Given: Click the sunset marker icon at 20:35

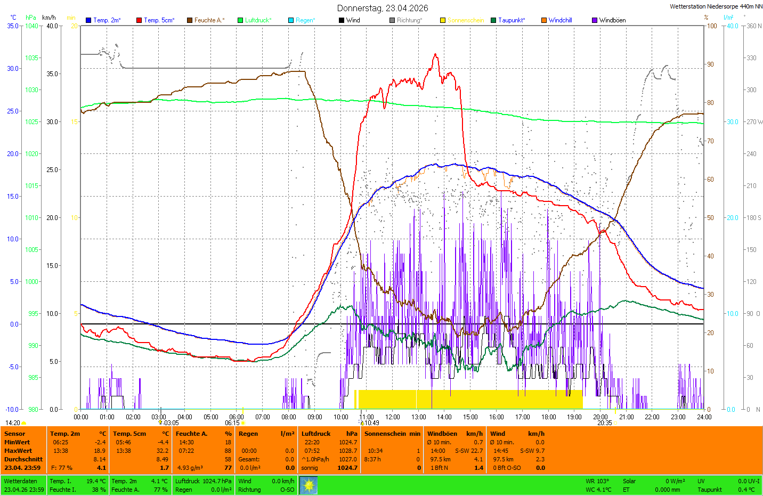Looking at the screenshot, I should point(615,423).
